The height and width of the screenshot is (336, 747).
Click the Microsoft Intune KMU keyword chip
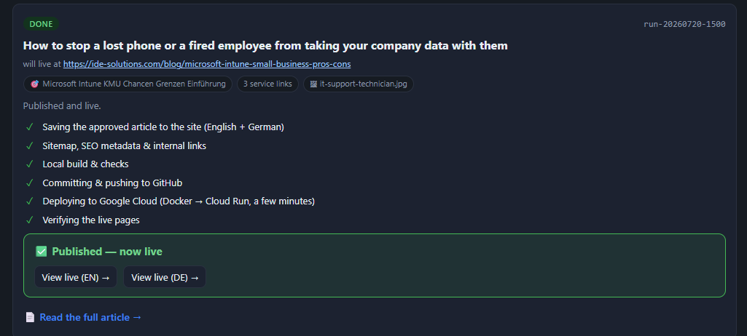(128, 84)
